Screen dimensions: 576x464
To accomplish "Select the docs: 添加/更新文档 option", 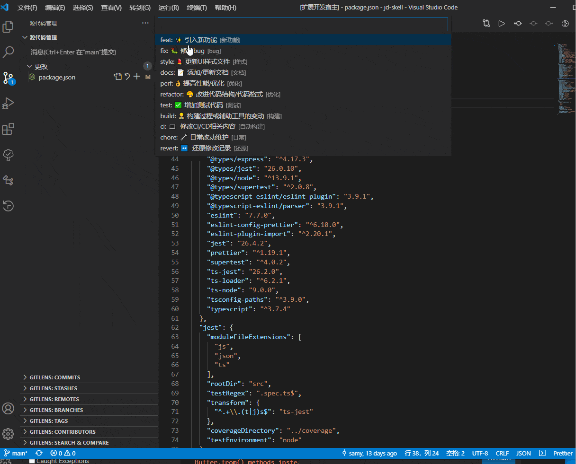I will (x=303, y=72).
